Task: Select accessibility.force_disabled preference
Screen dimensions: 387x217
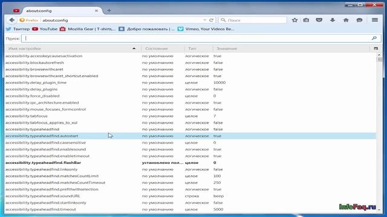Action: point(190,96)
